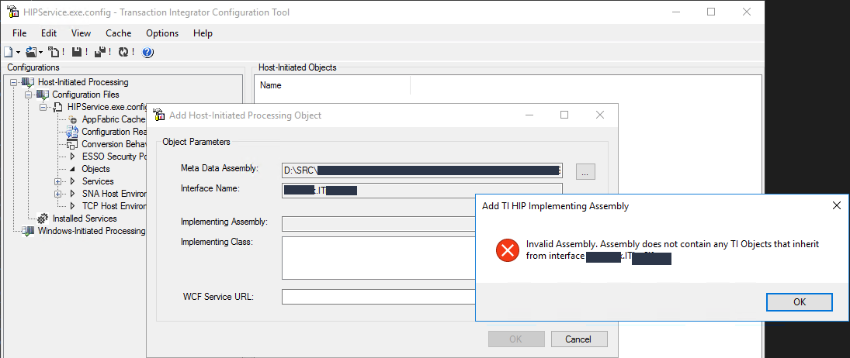Collapse the Configuration Files tree node

29,95
